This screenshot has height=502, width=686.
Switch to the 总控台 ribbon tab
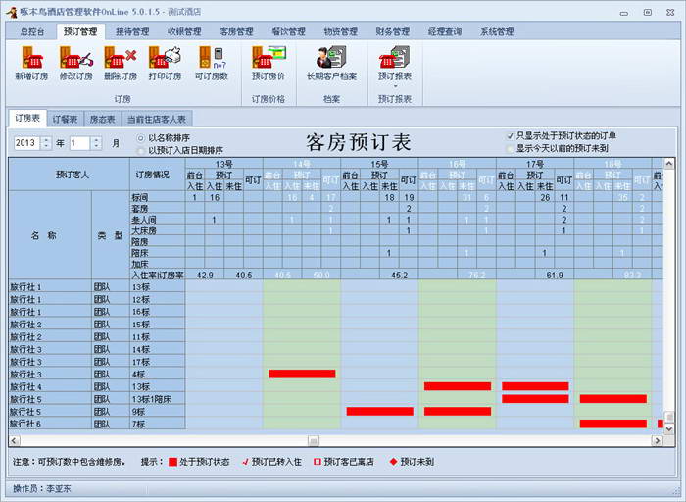click(x=32, y=32)
